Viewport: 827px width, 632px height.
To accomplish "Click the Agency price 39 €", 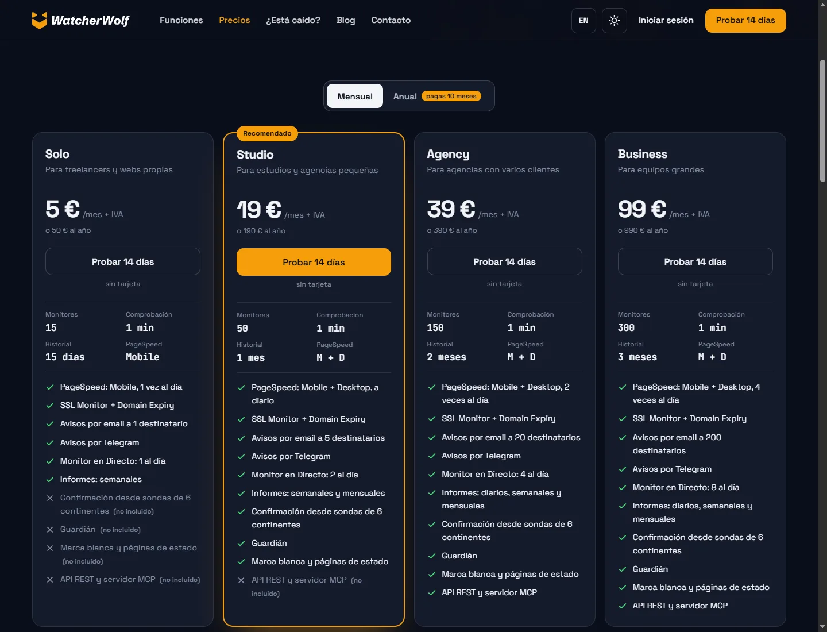I will [x=451, y=209].
